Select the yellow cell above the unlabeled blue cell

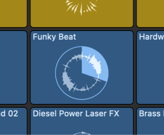[13, 13]
